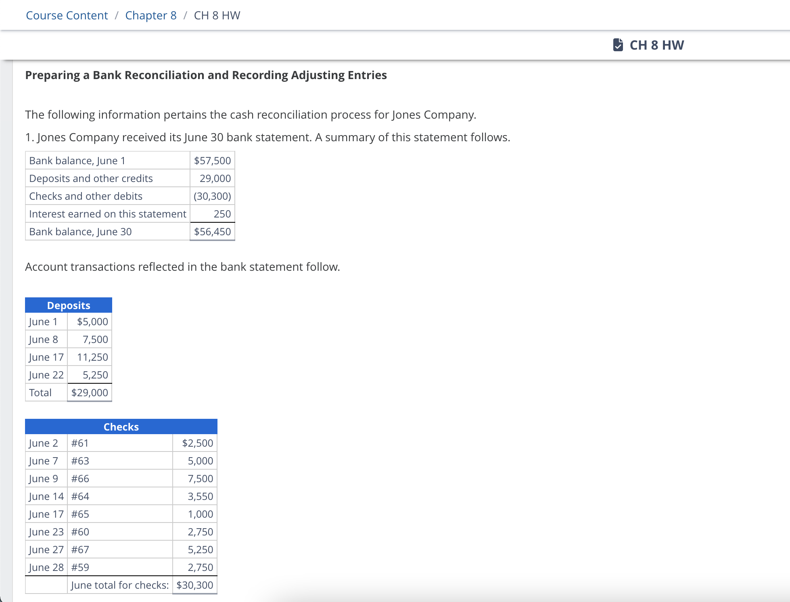Select check #67 amount 5,250

point(200,550)
